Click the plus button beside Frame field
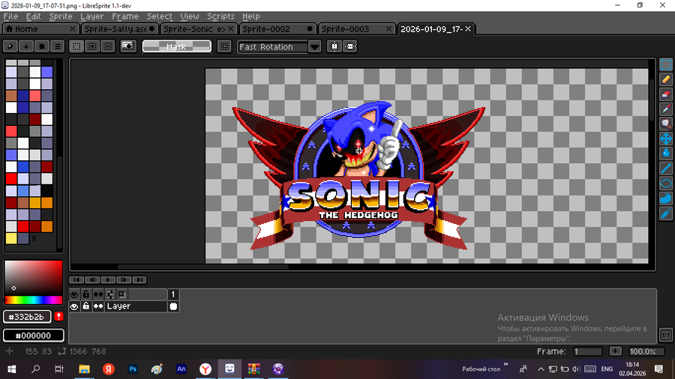The width and height of the screenshot is (675, 379). pos(616,351)
